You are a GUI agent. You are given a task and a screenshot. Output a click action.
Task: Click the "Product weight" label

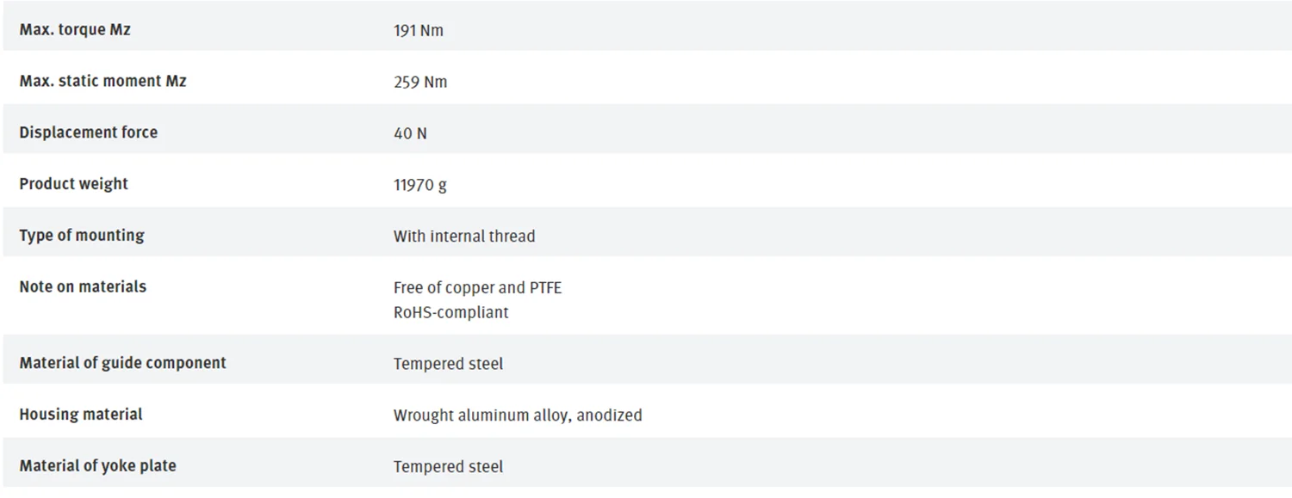(73, 184)
